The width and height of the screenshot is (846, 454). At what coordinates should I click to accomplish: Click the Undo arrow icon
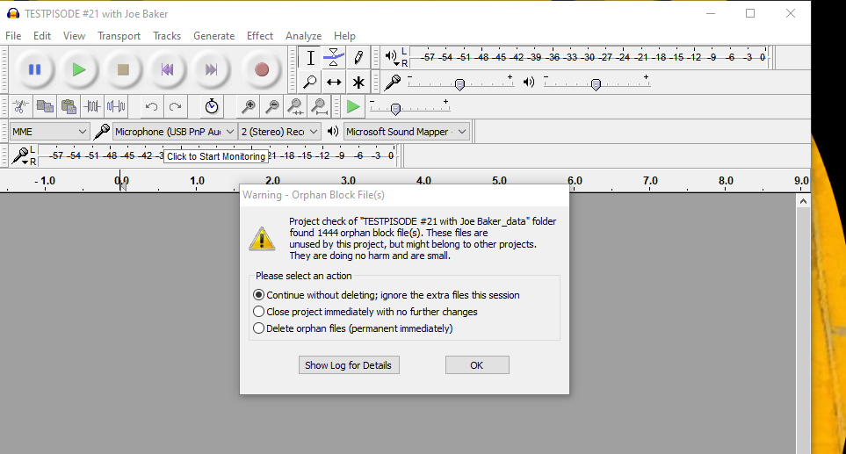(152, 107)
